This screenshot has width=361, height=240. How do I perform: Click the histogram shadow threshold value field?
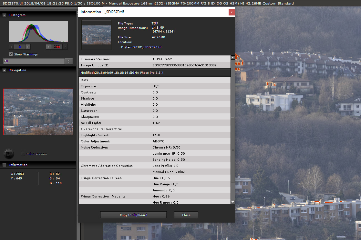point(20,47)
